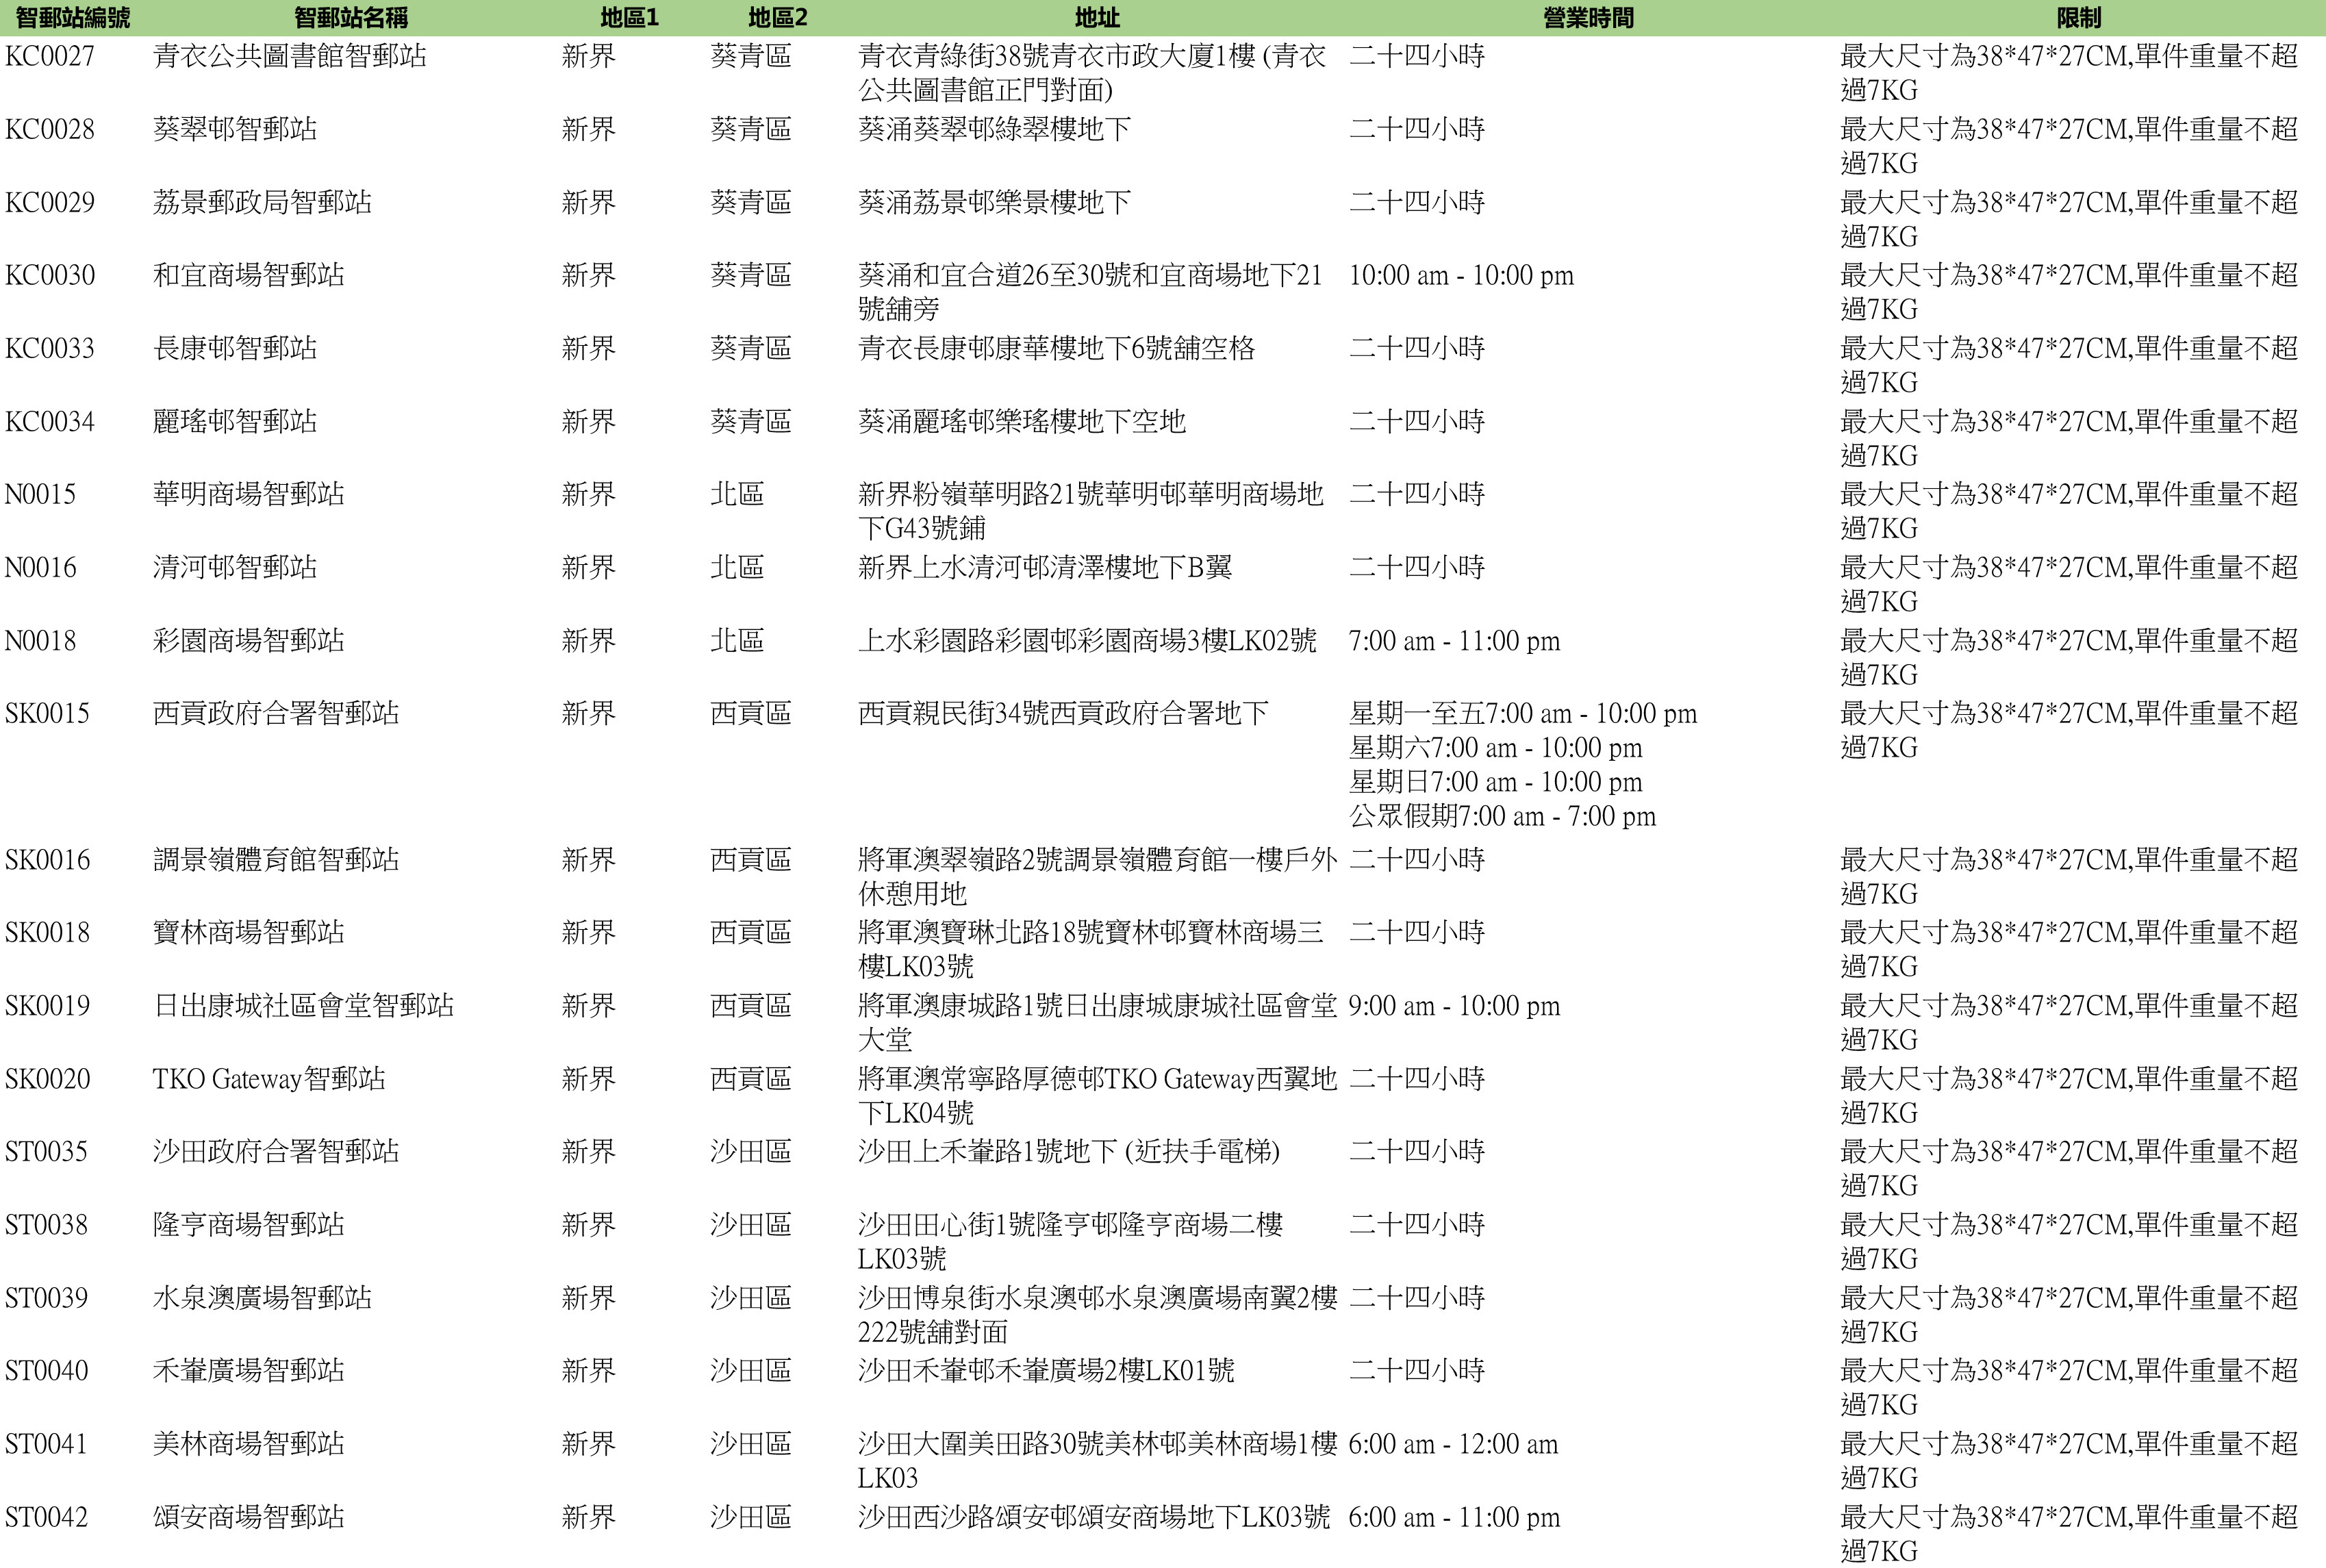Click station name 水泉澳廣場智郵站
The image size is (2326, 1568).
tap(262, 1297)
